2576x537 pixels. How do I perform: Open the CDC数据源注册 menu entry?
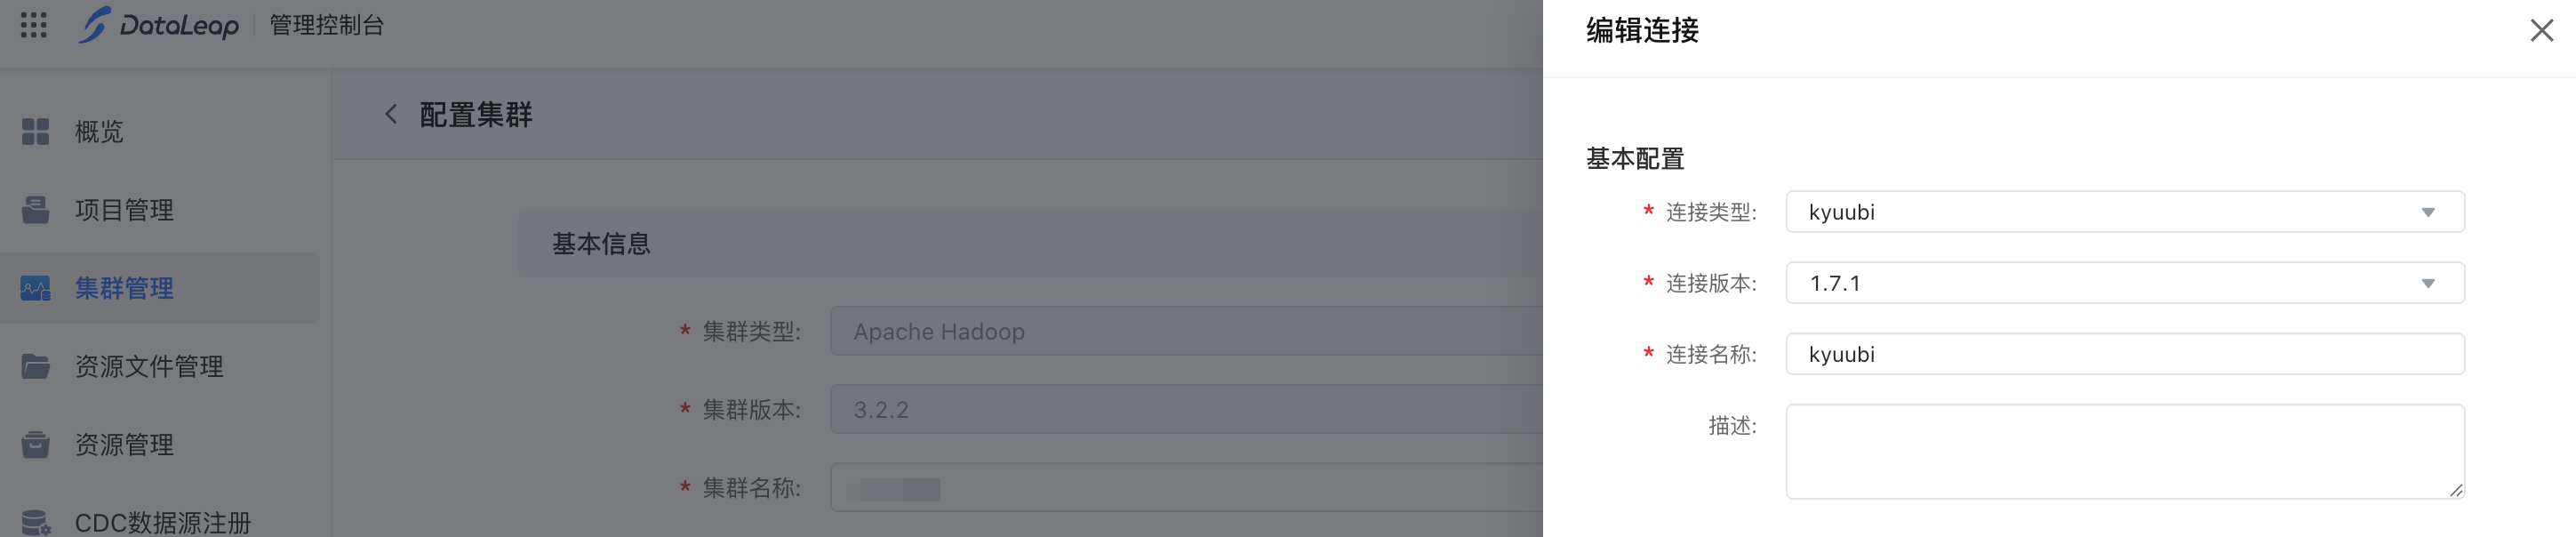(x=163, y=523)
